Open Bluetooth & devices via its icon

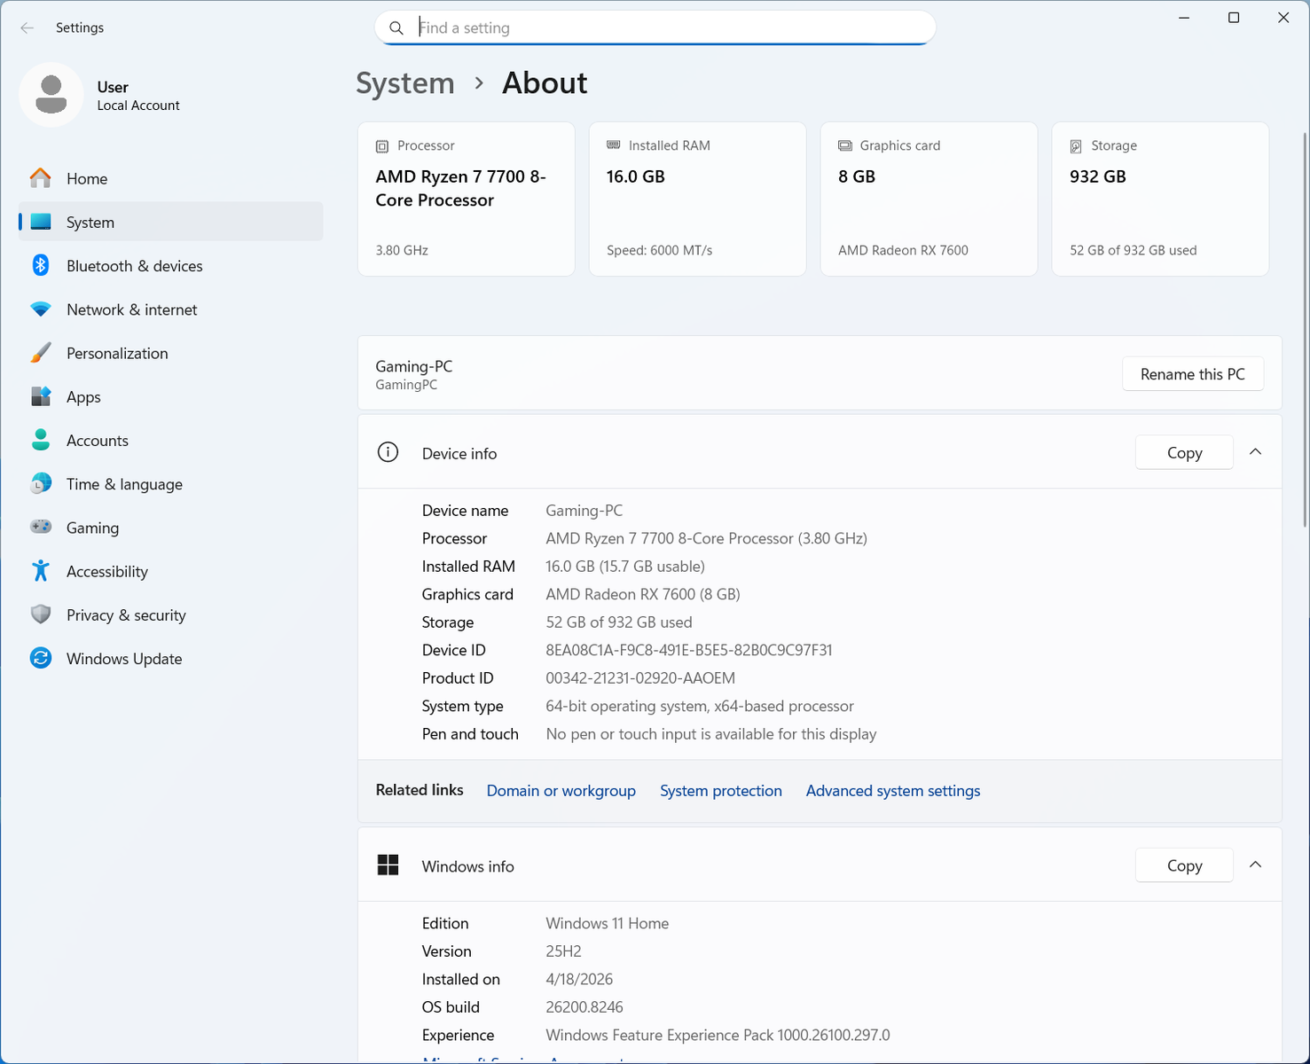coord(41,266)
